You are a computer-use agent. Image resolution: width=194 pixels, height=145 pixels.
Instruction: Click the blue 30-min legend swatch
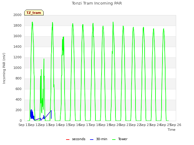point(92,140)
